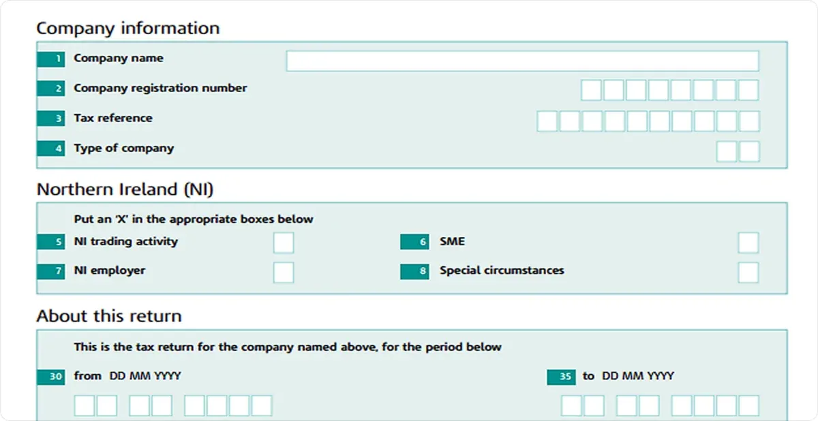This screenshot has height=421, width=818.
Task: Tick the SME checkbox
Action: point(748,243)
